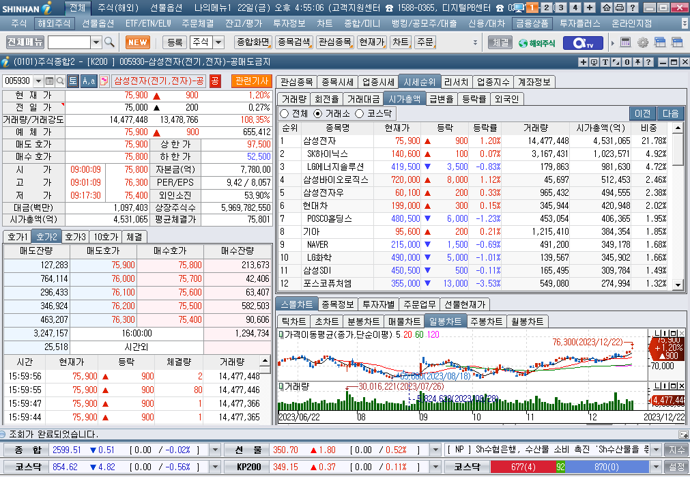Open the menu search combo dropdown arrow
The height and width of the screenshot is (477, 690).
pos(96,42)
